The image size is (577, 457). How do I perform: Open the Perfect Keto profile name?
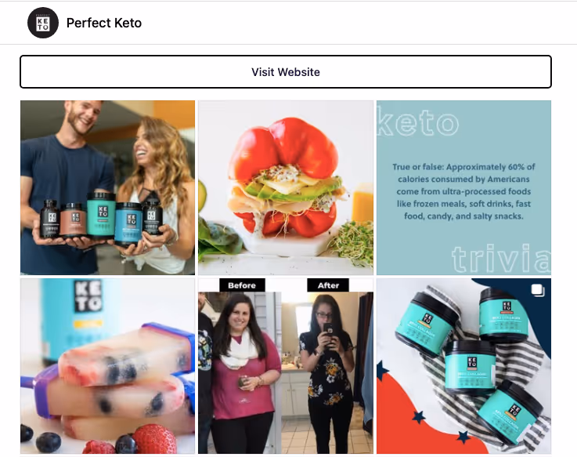(x=104, y=23)
